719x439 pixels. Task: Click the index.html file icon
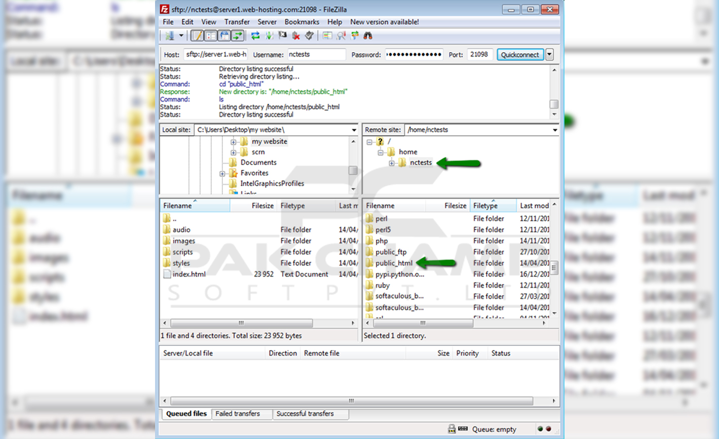(167, 274)
